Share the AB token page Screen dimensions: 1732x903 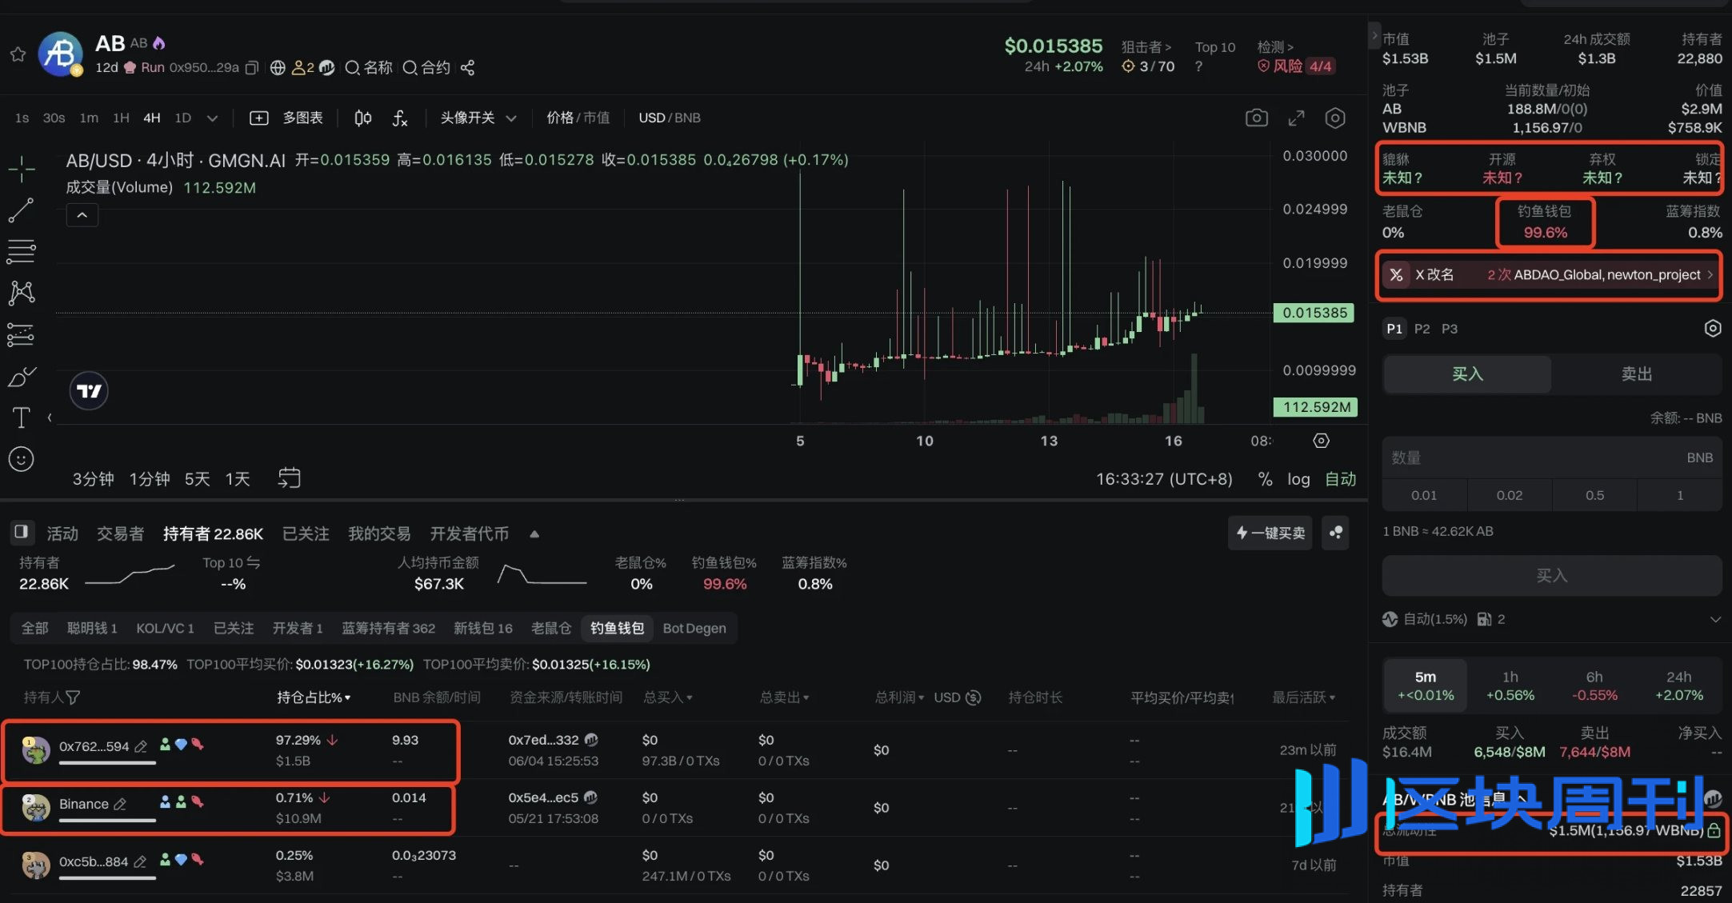coord(468,68)
